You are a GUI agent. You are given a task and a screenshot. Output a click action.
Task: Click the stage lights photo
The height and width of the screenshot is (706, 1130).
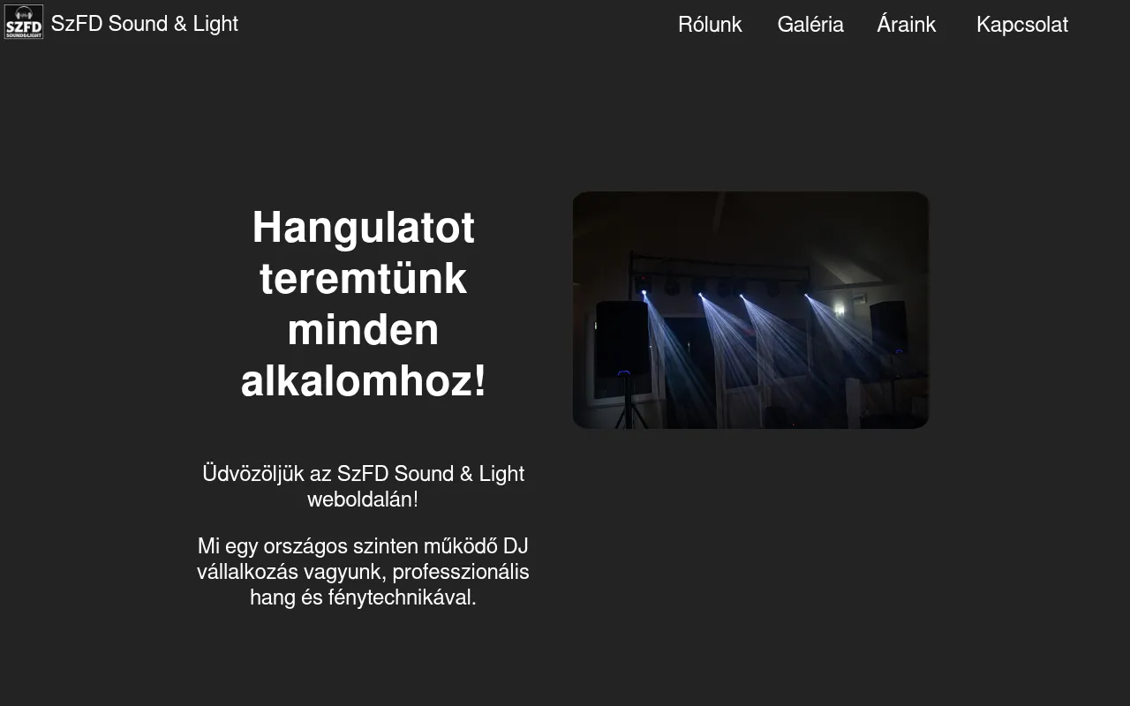coord(751,310)
